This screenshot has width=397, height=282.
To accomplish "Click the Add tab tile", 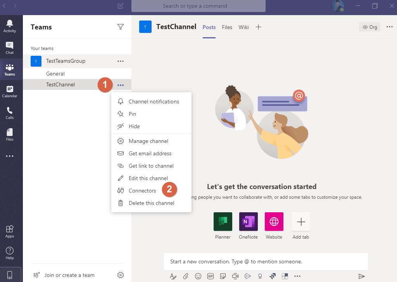I will 301,222.
